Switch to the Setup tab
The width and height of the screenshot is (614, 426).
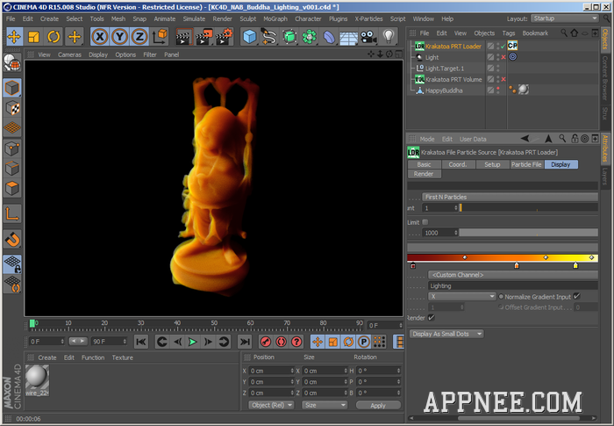pyautogui.click(x=492, y=164)
